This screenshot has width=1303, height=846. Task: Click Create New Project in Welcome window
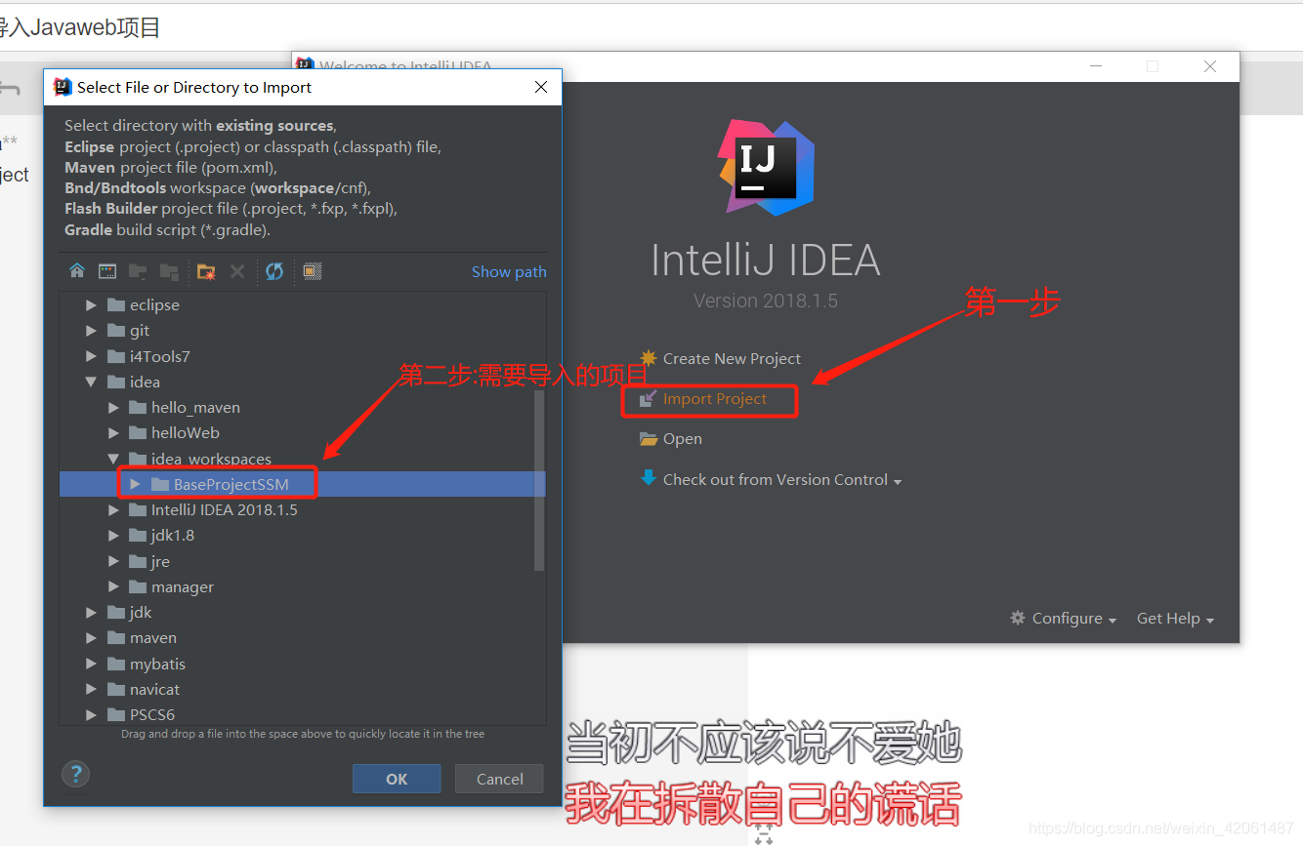tap(720, 358)
